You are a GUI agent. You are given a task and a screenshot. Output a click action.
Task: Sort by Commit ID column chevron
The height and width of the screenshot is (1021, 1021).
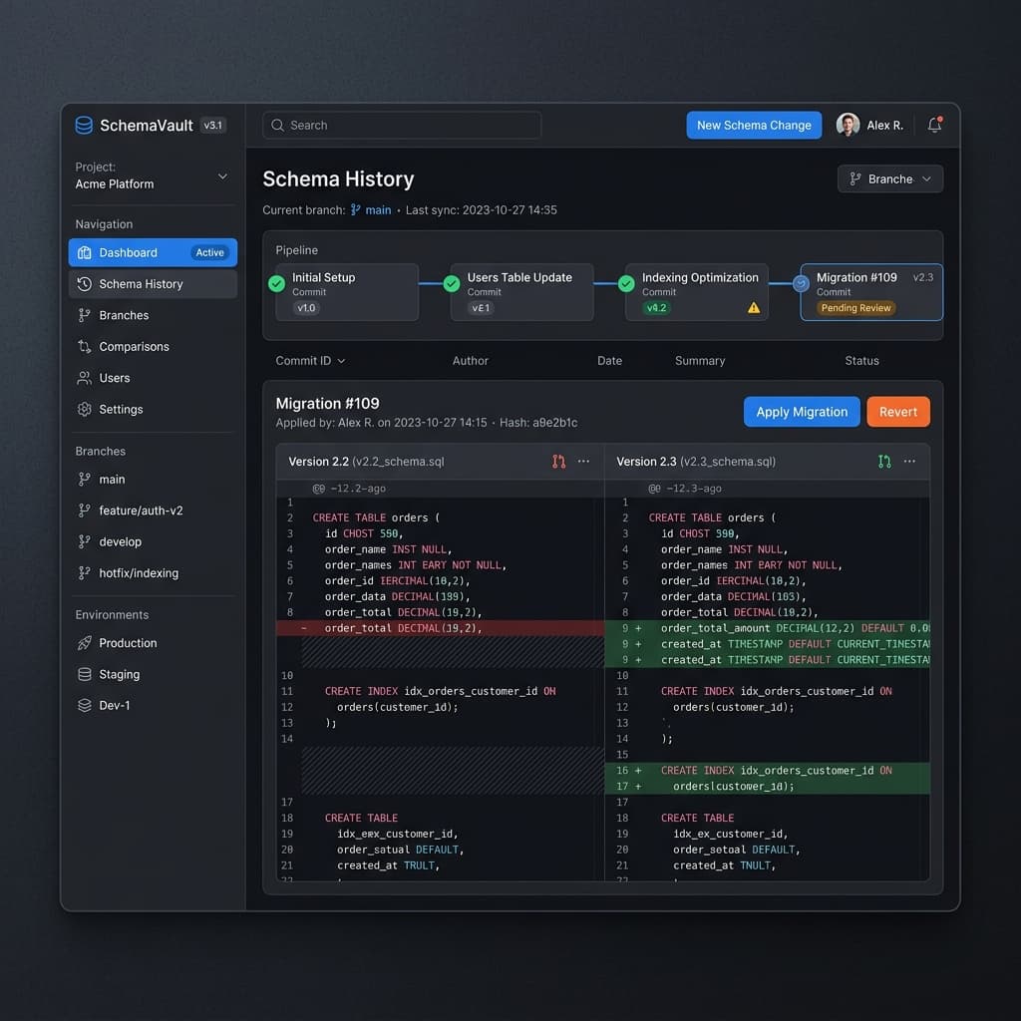[342, 361]
